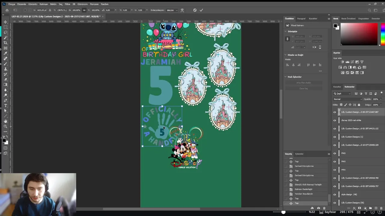Toggle warp mode icon in options bar
This screenshot has width=385, height=216.
182,10
